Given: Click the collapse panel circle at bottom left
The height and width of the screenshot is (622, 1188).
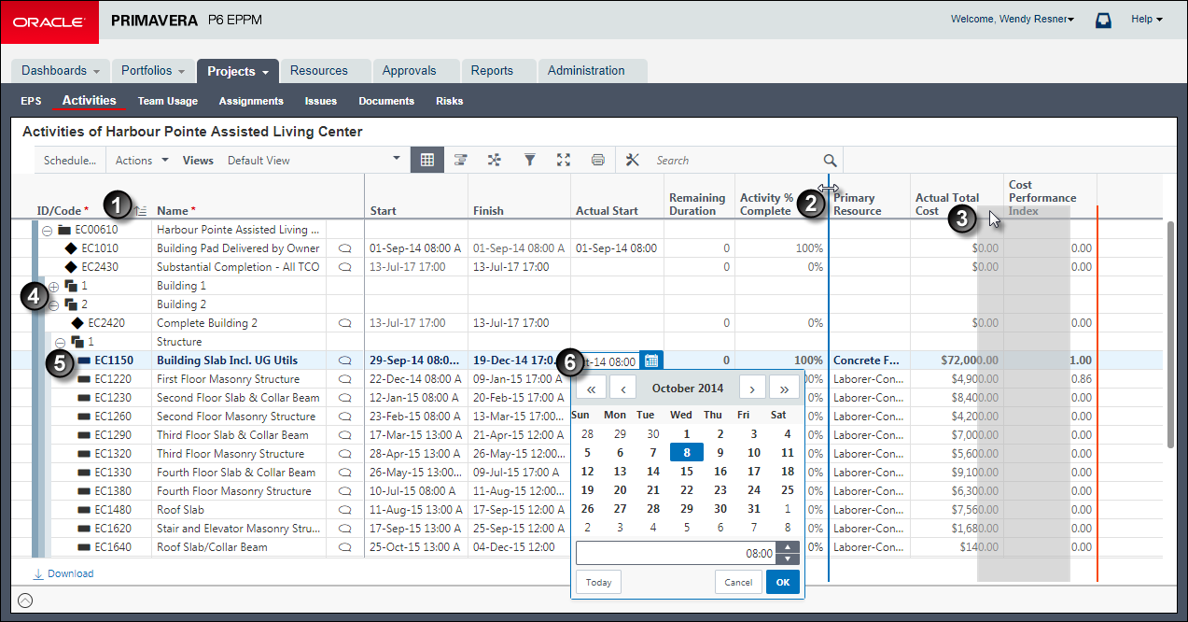Looking at the screenshot, I should [25, 601].
